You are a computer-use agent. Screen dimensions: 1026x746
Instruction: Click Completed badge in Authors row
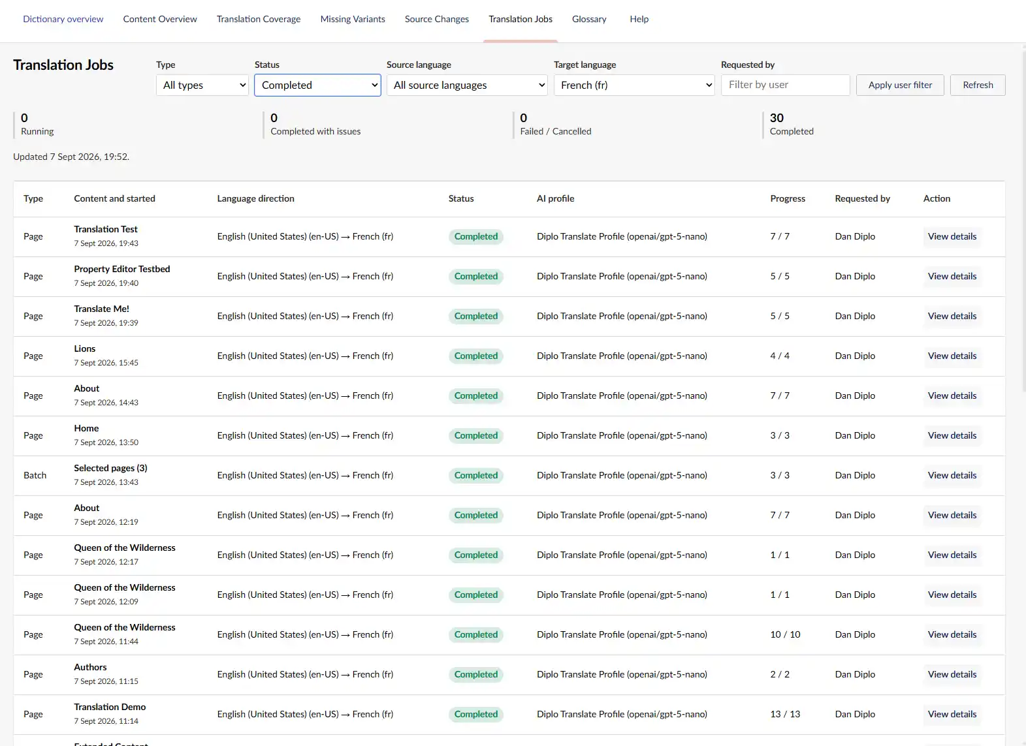pyautogui.click(x=476, y=674)
